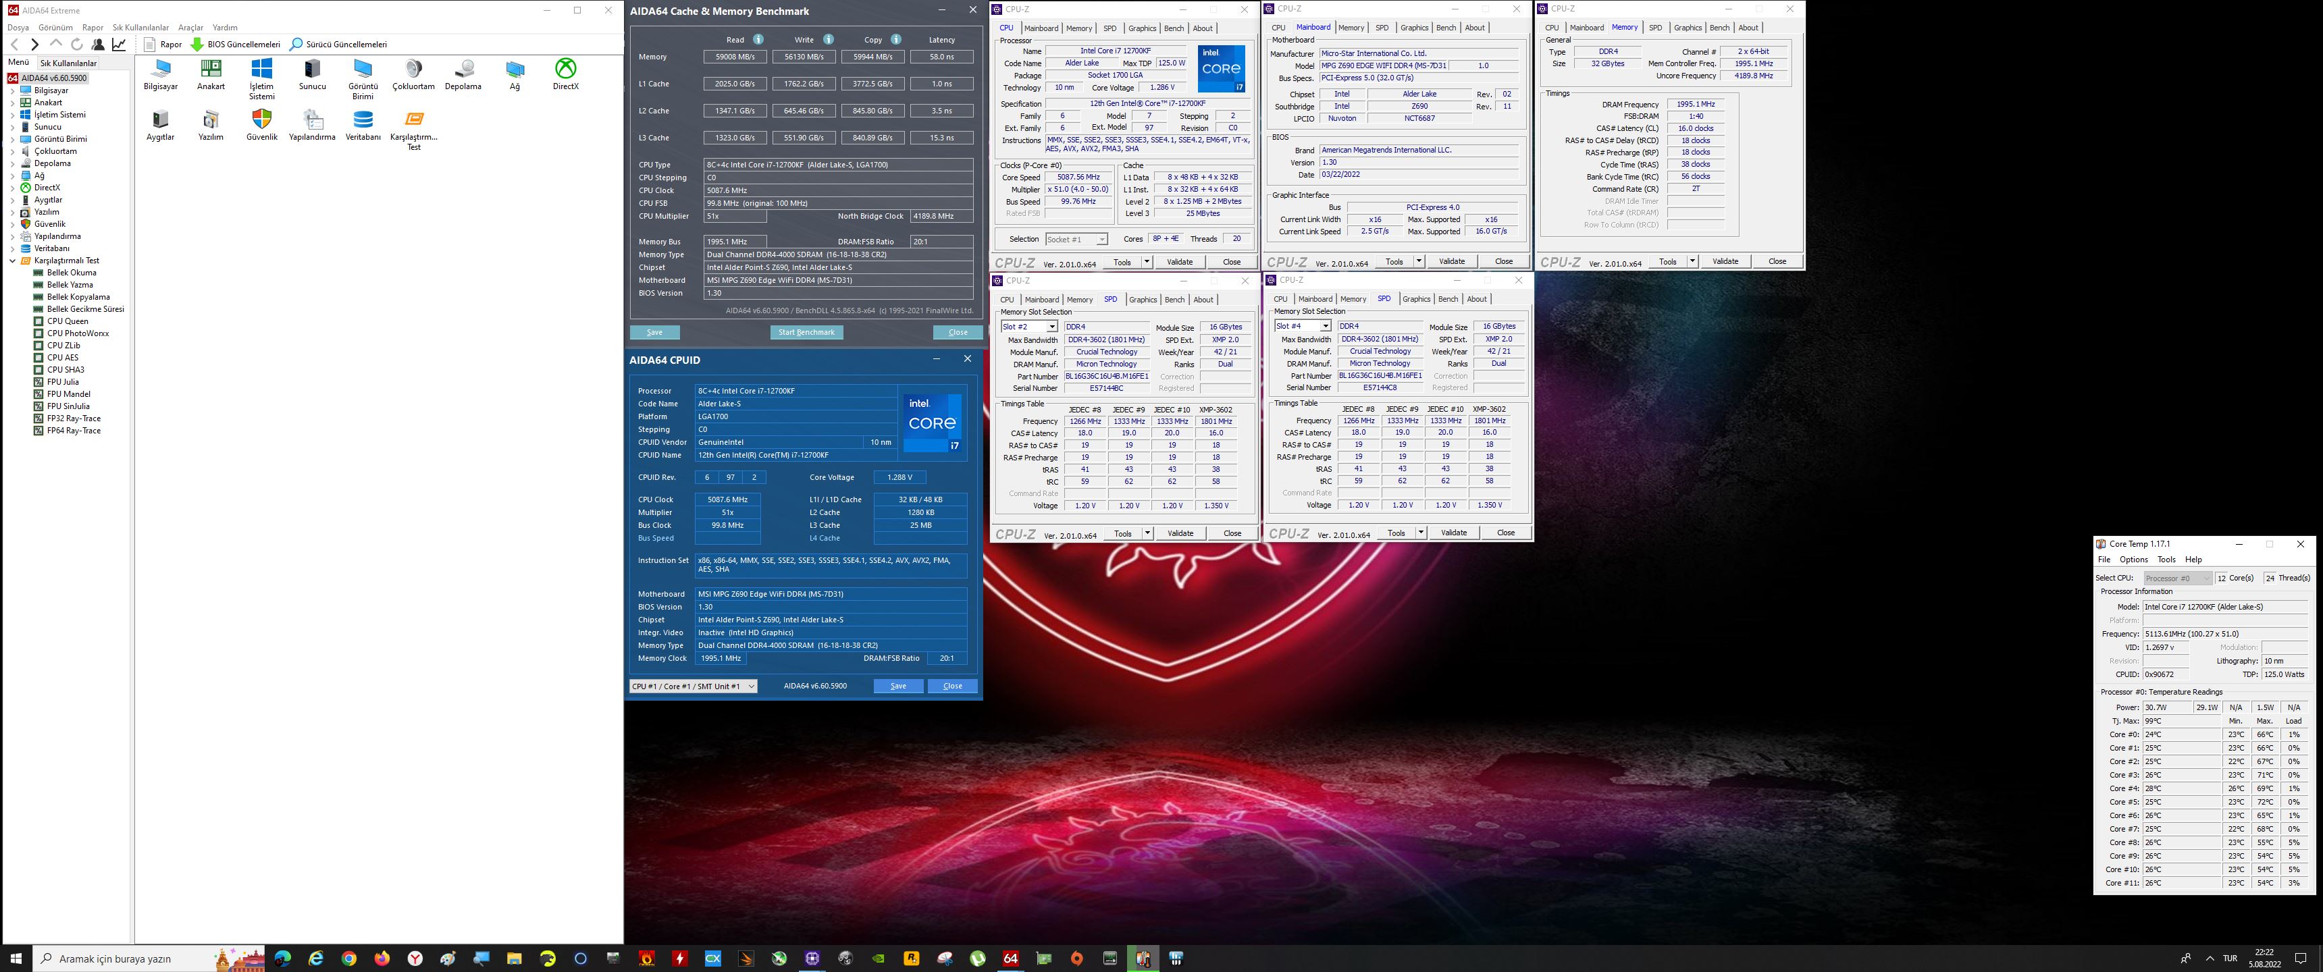The height and width of the screenshot is (972, 2323).
Task: Click AIDA64 refresh toolbar icon
Action: click(x=77, y=44)
